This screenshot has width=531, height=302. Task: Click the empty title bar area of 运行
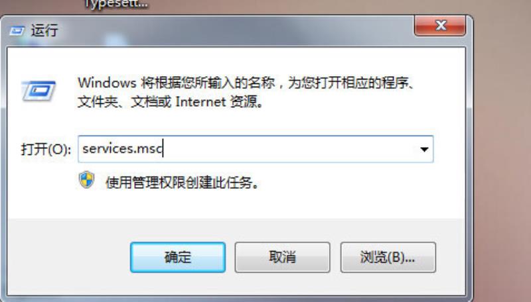[237, 30]
